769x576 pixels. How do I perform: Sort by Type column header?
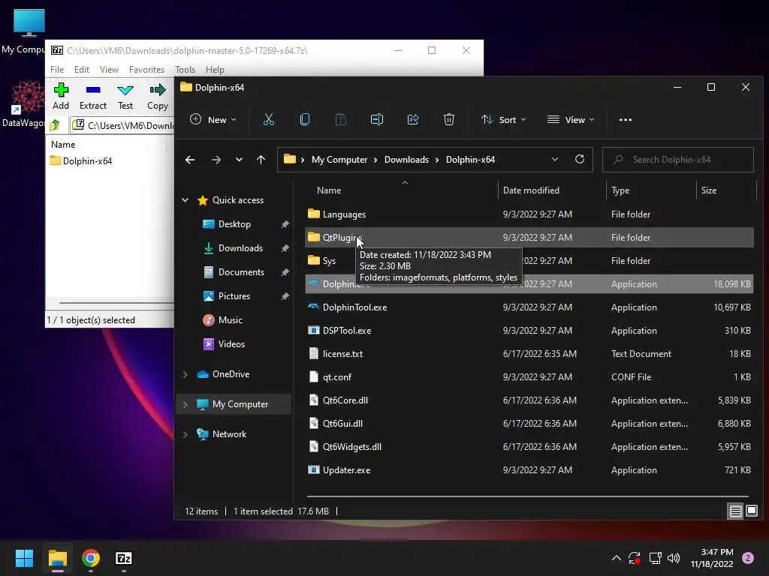(x=651, y=190)
